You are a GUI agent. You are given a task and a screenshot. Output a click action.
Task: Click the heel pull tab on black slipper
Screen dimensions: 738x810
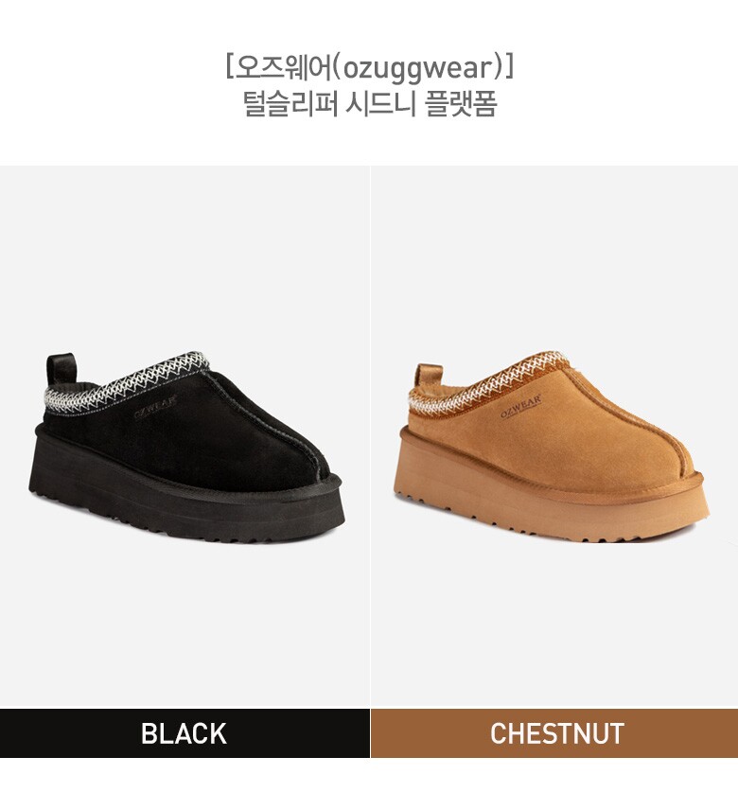pos(61,370)
